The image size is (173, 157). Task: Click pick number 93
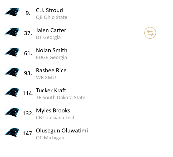28,73
